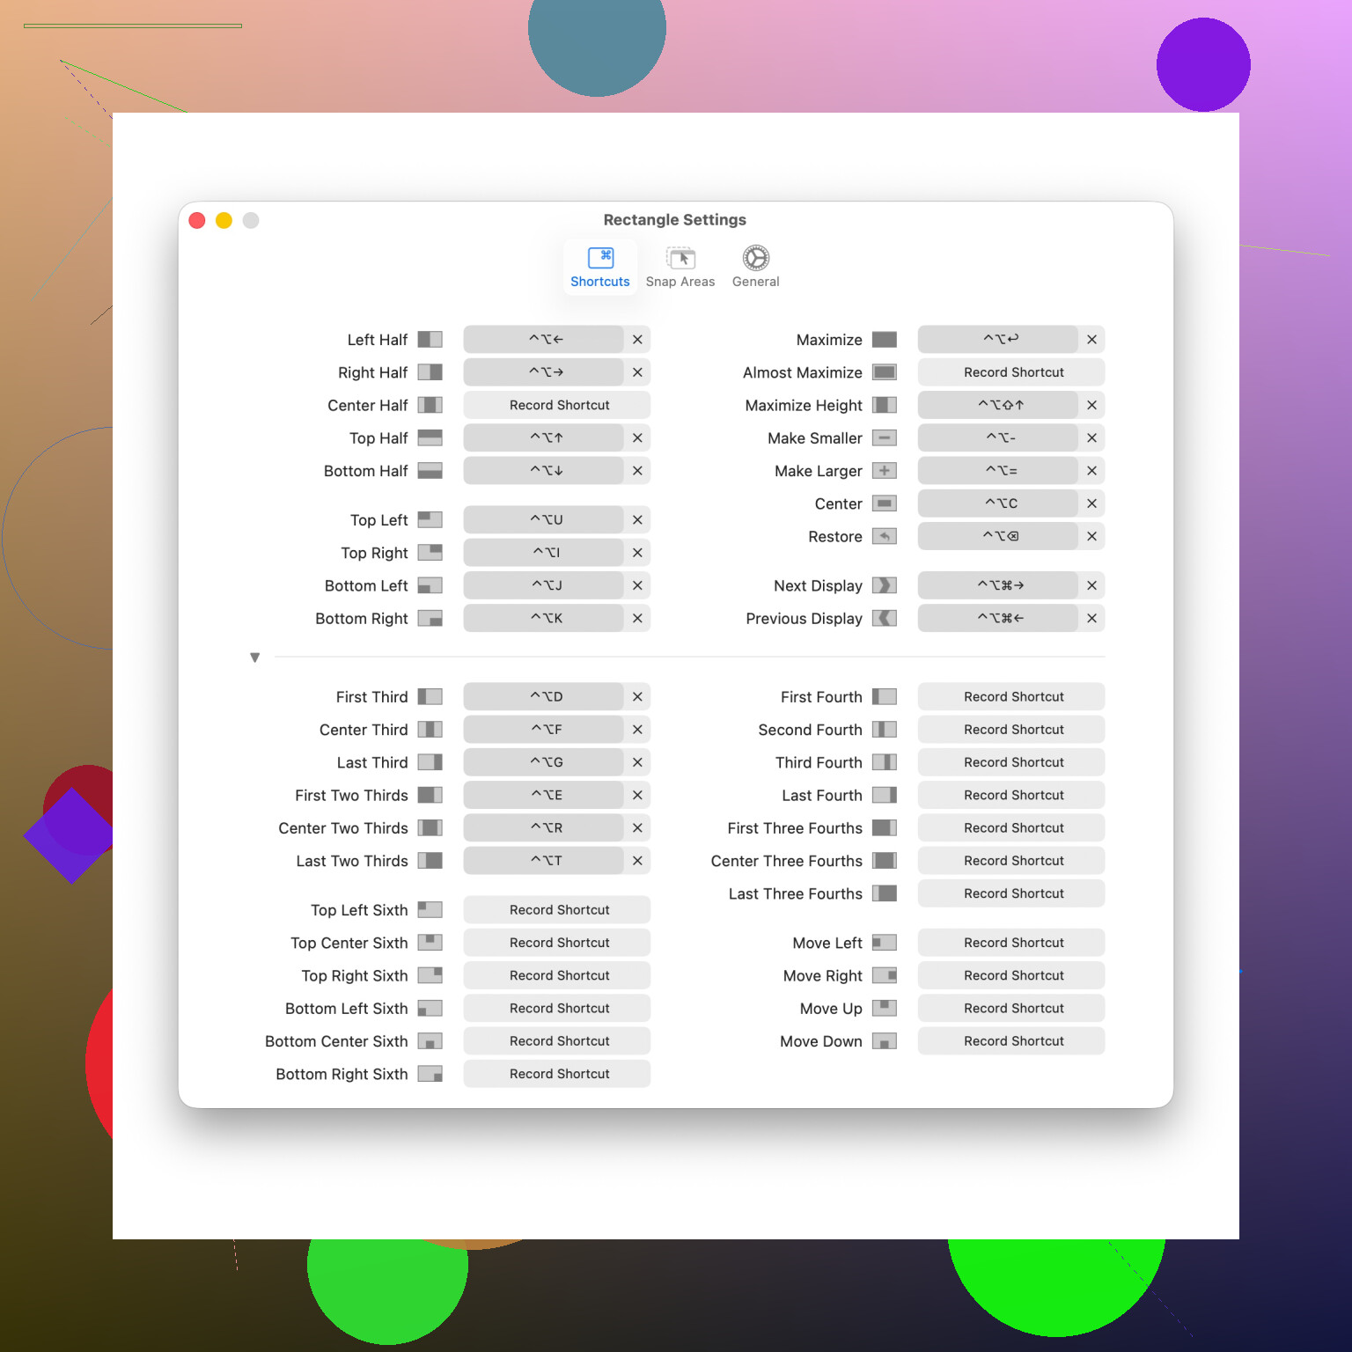Select the Shortcuts tab
The image size is (1352, 1352).
[x=599, y=268]
